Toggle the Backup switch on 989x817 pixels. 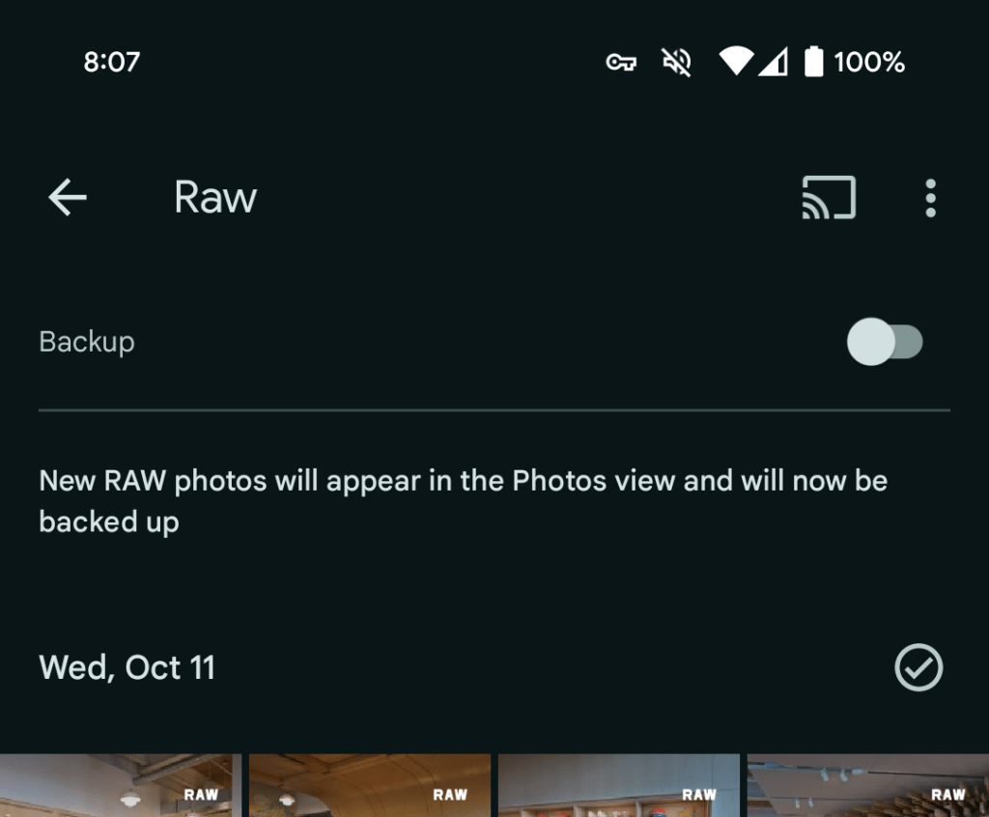tap(885, 342)
